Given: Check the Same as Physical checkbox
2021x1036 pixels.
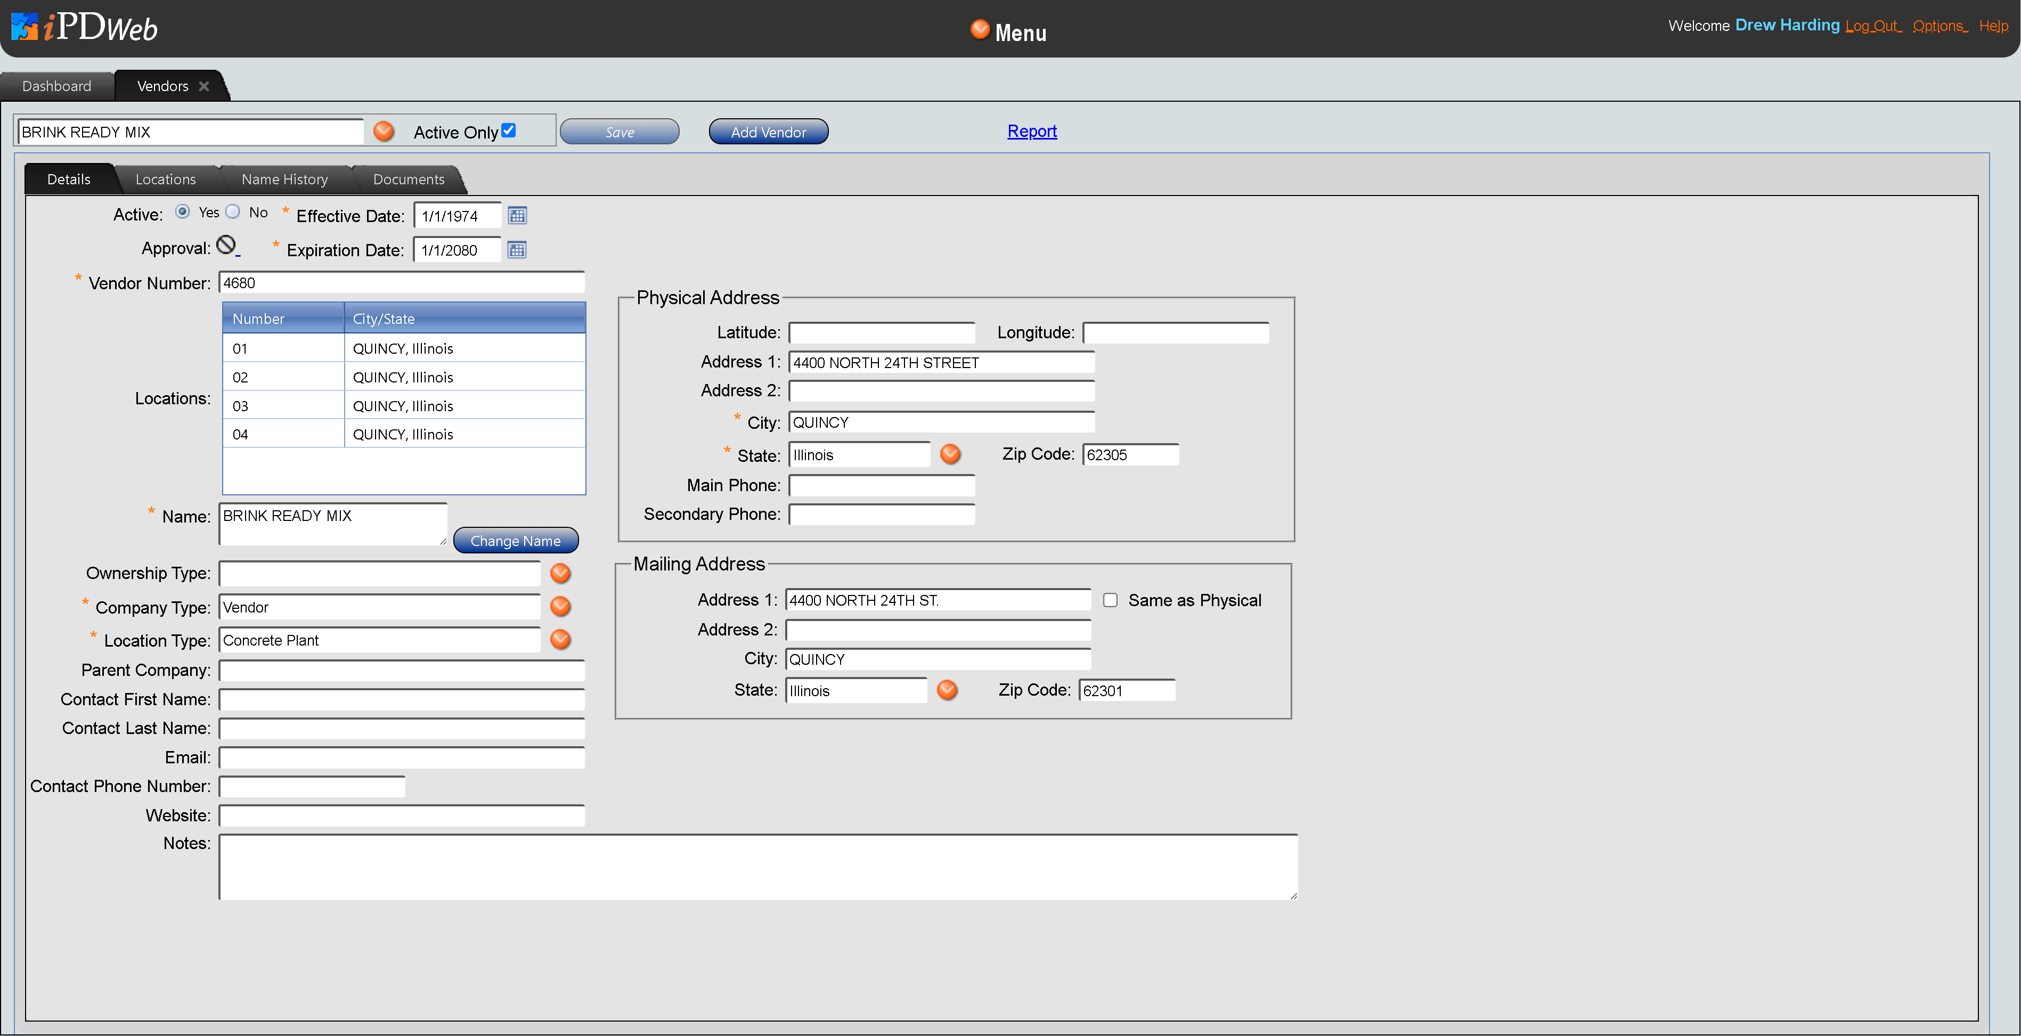Looking at the screenshot, I should click(x=1110, y=600).
